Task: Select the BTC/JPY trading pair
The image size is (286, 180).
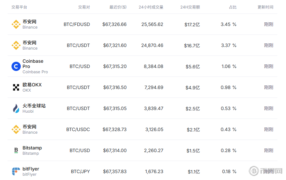Action: tap(80, 171)
